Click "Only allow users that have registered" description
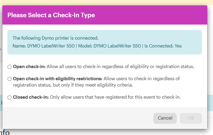This screenshot has width=213, height=135. click(115, 97)
